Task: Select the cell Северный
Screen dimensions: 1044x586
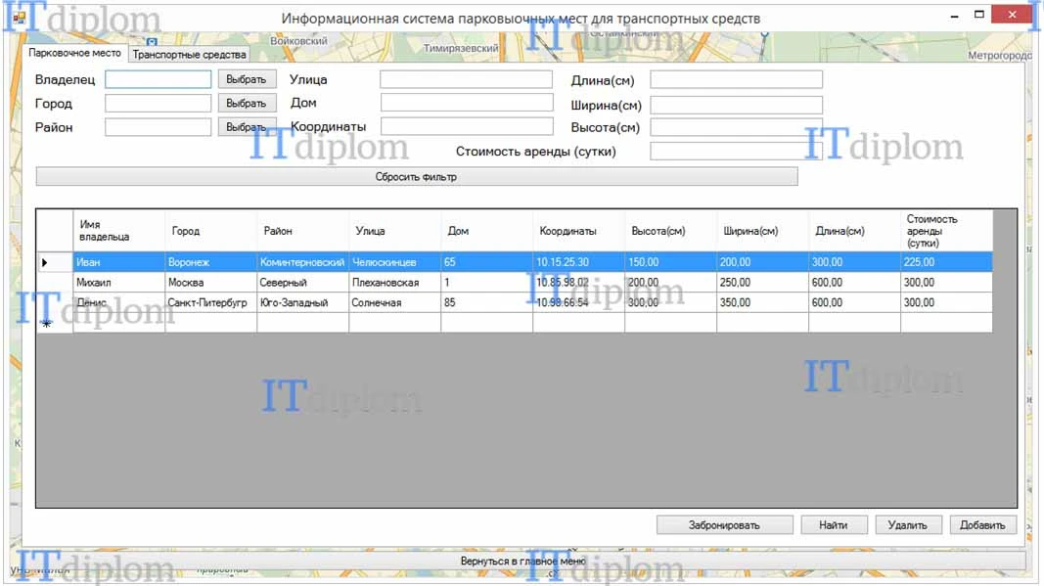Action: coord(302,283)
